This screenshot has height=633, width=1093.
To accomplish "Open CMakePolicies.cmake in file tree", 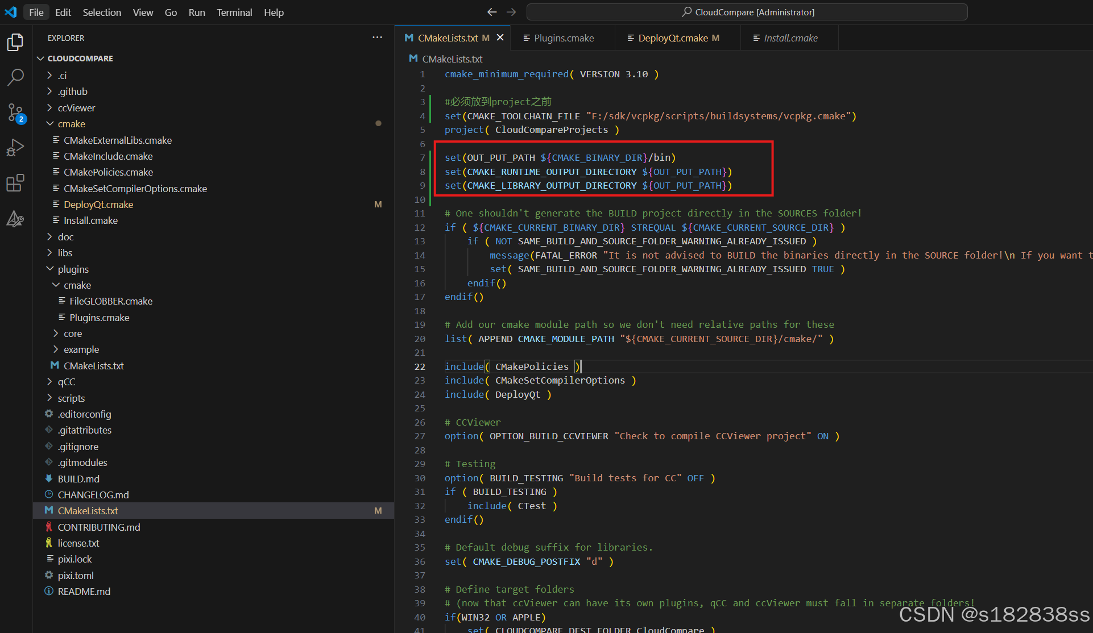I will 108,172.
